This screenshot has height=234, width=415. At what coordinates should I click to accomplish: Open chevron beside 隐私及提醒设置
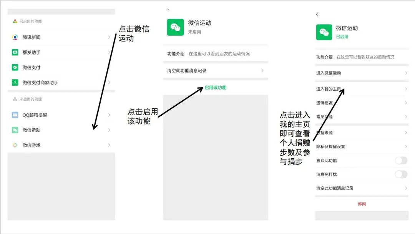pyautogui.click(x=406, y=146)
